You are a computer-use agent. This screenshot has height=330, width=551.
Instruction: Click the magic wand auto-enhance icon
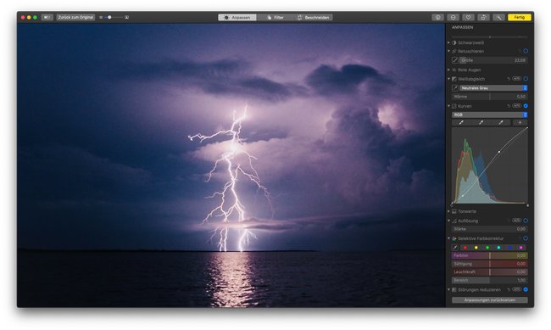498,17
